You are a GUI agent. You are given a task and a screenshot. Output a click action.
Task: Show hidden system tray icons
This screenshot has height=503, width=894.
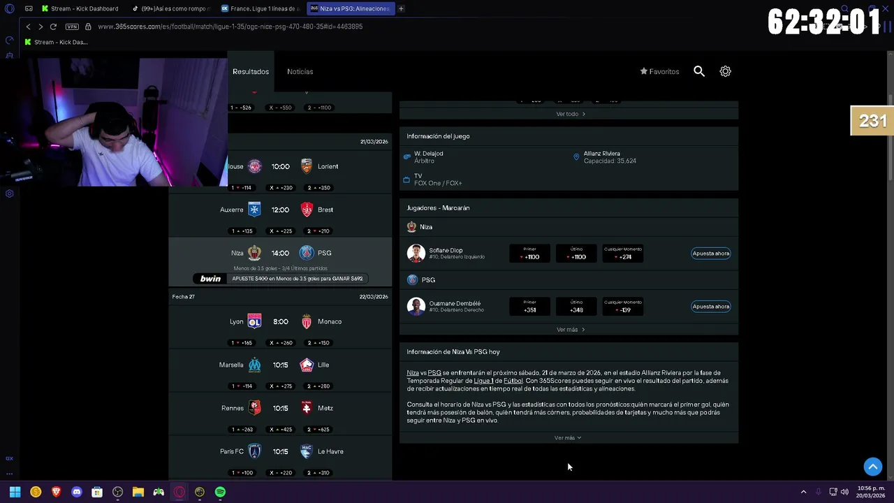803,492
